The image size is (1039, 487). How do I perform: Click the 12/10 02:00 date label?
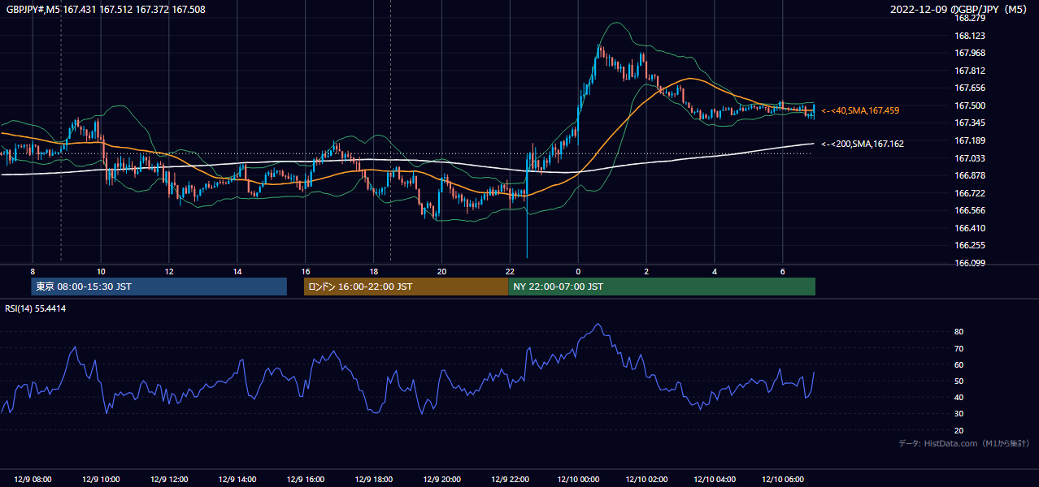point(646,480)
